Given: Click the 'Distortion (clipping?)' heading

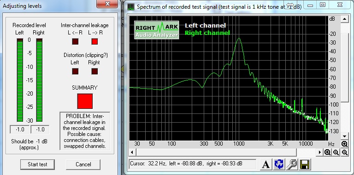Looking at the screenshot, I should [86, 55].
